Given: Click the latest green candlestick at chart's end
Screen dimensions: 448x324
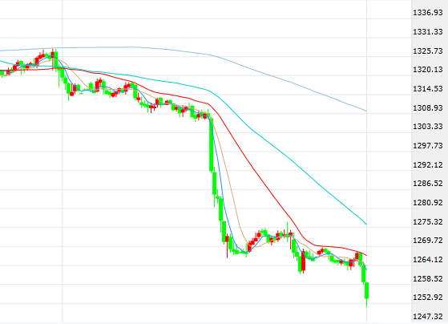Looking at the screenshot, I should click(x=367, y=291).
